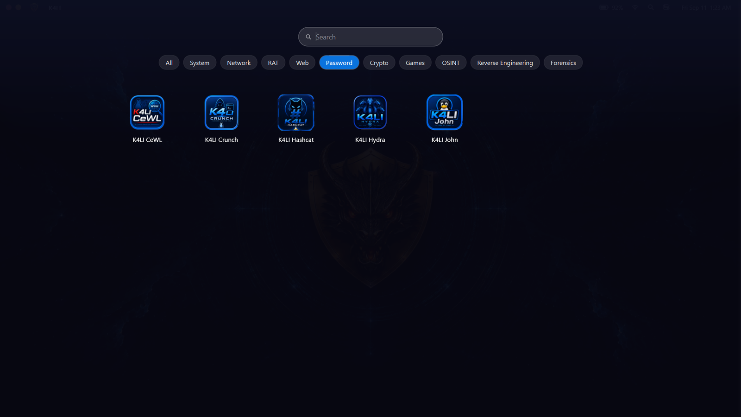Switch to the System category
Viewport: 741px width, 417px height.
point(200,63)
